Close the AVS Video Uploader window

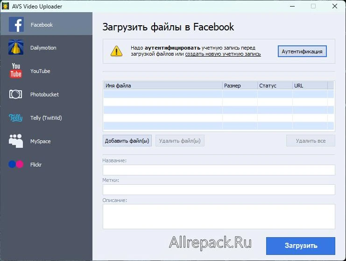pos(335,6)
